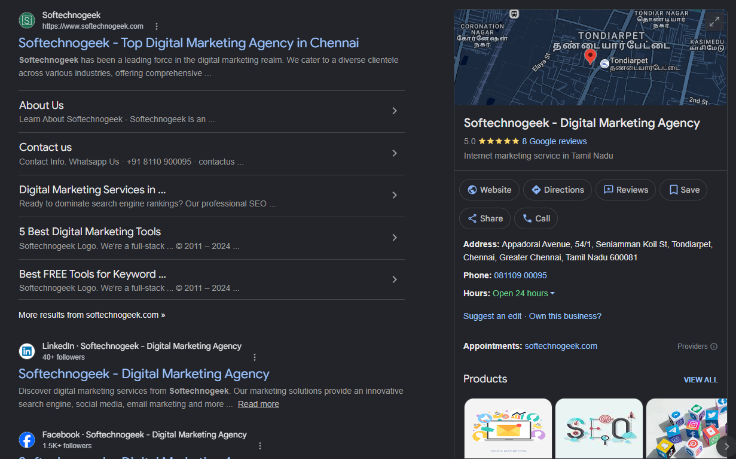Expand Digital Marketing Services sitelink chevron
The height and width of the screenshot is (459, 736).
pyautogui.click(x=394, y=195)
